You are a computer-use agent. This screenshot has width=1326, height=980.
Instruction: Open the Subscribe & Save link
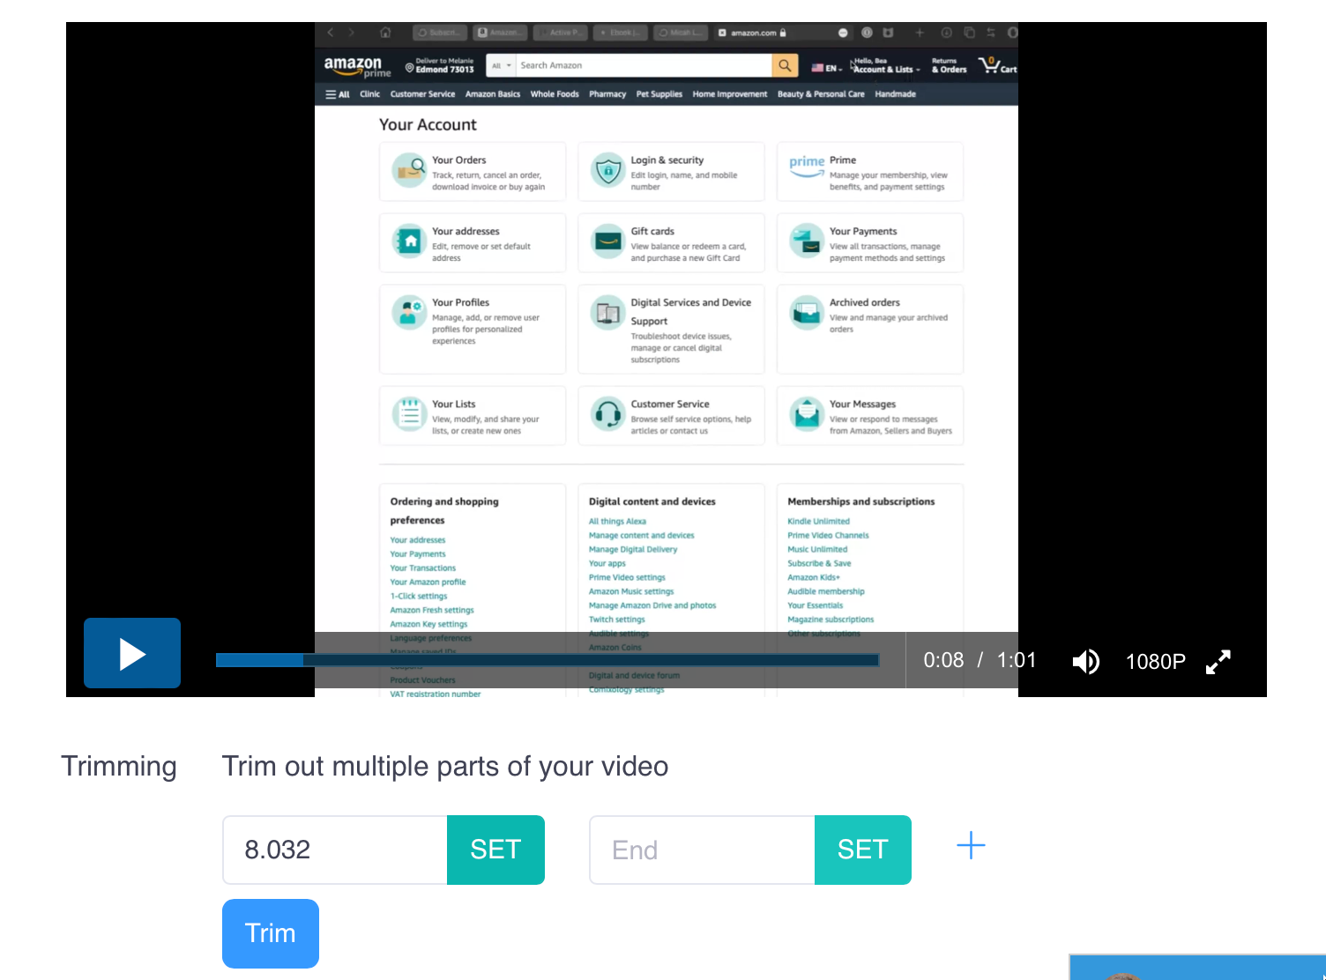pyautogui.click(x=819, y=564)
